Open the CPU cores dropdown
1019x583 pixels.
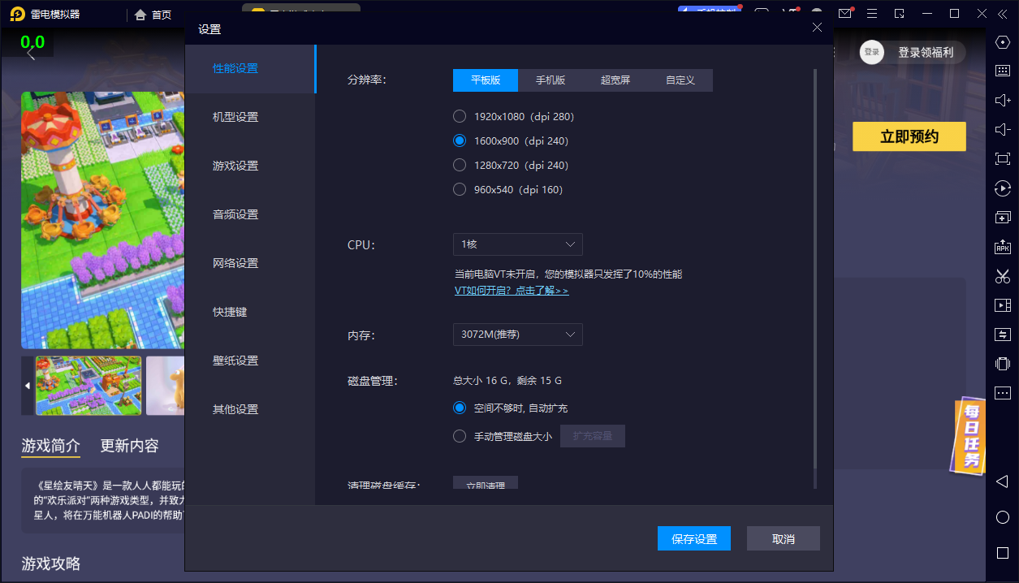click(517, 244)
